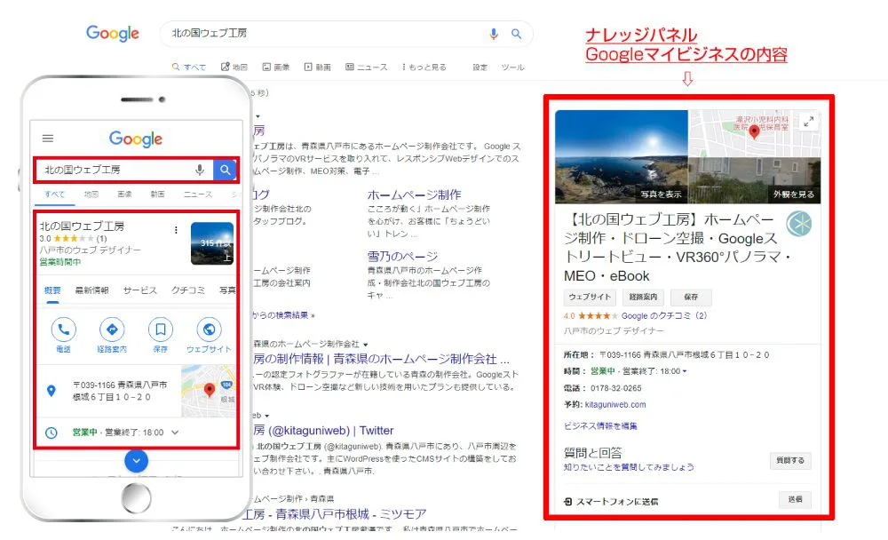This screenshot has height=540, width=888.
Task: Open the phone small map thumbnail
Action: pos(209,391)
